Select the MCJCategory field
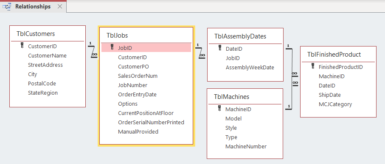385x164 pixels. (x=335, y=104)
